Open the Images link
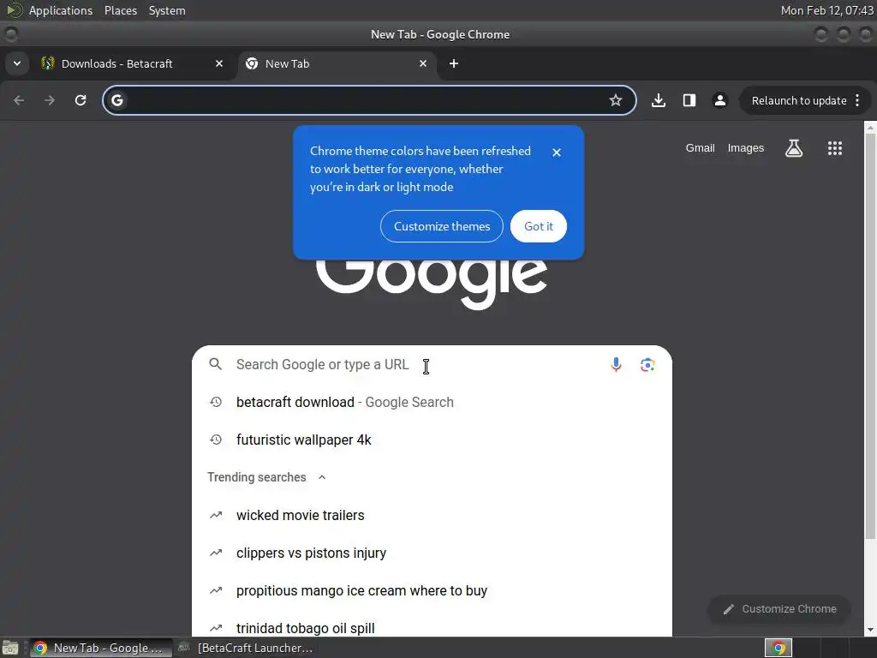The image size is (877, 658). 746,147
